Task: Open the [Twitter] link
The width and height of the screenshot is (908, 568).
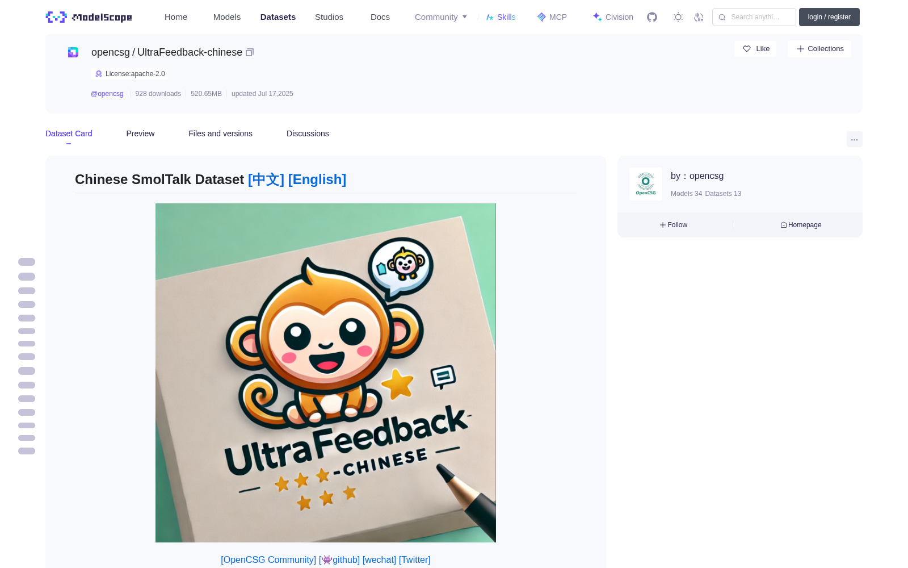Action: [x=415, y=559]
